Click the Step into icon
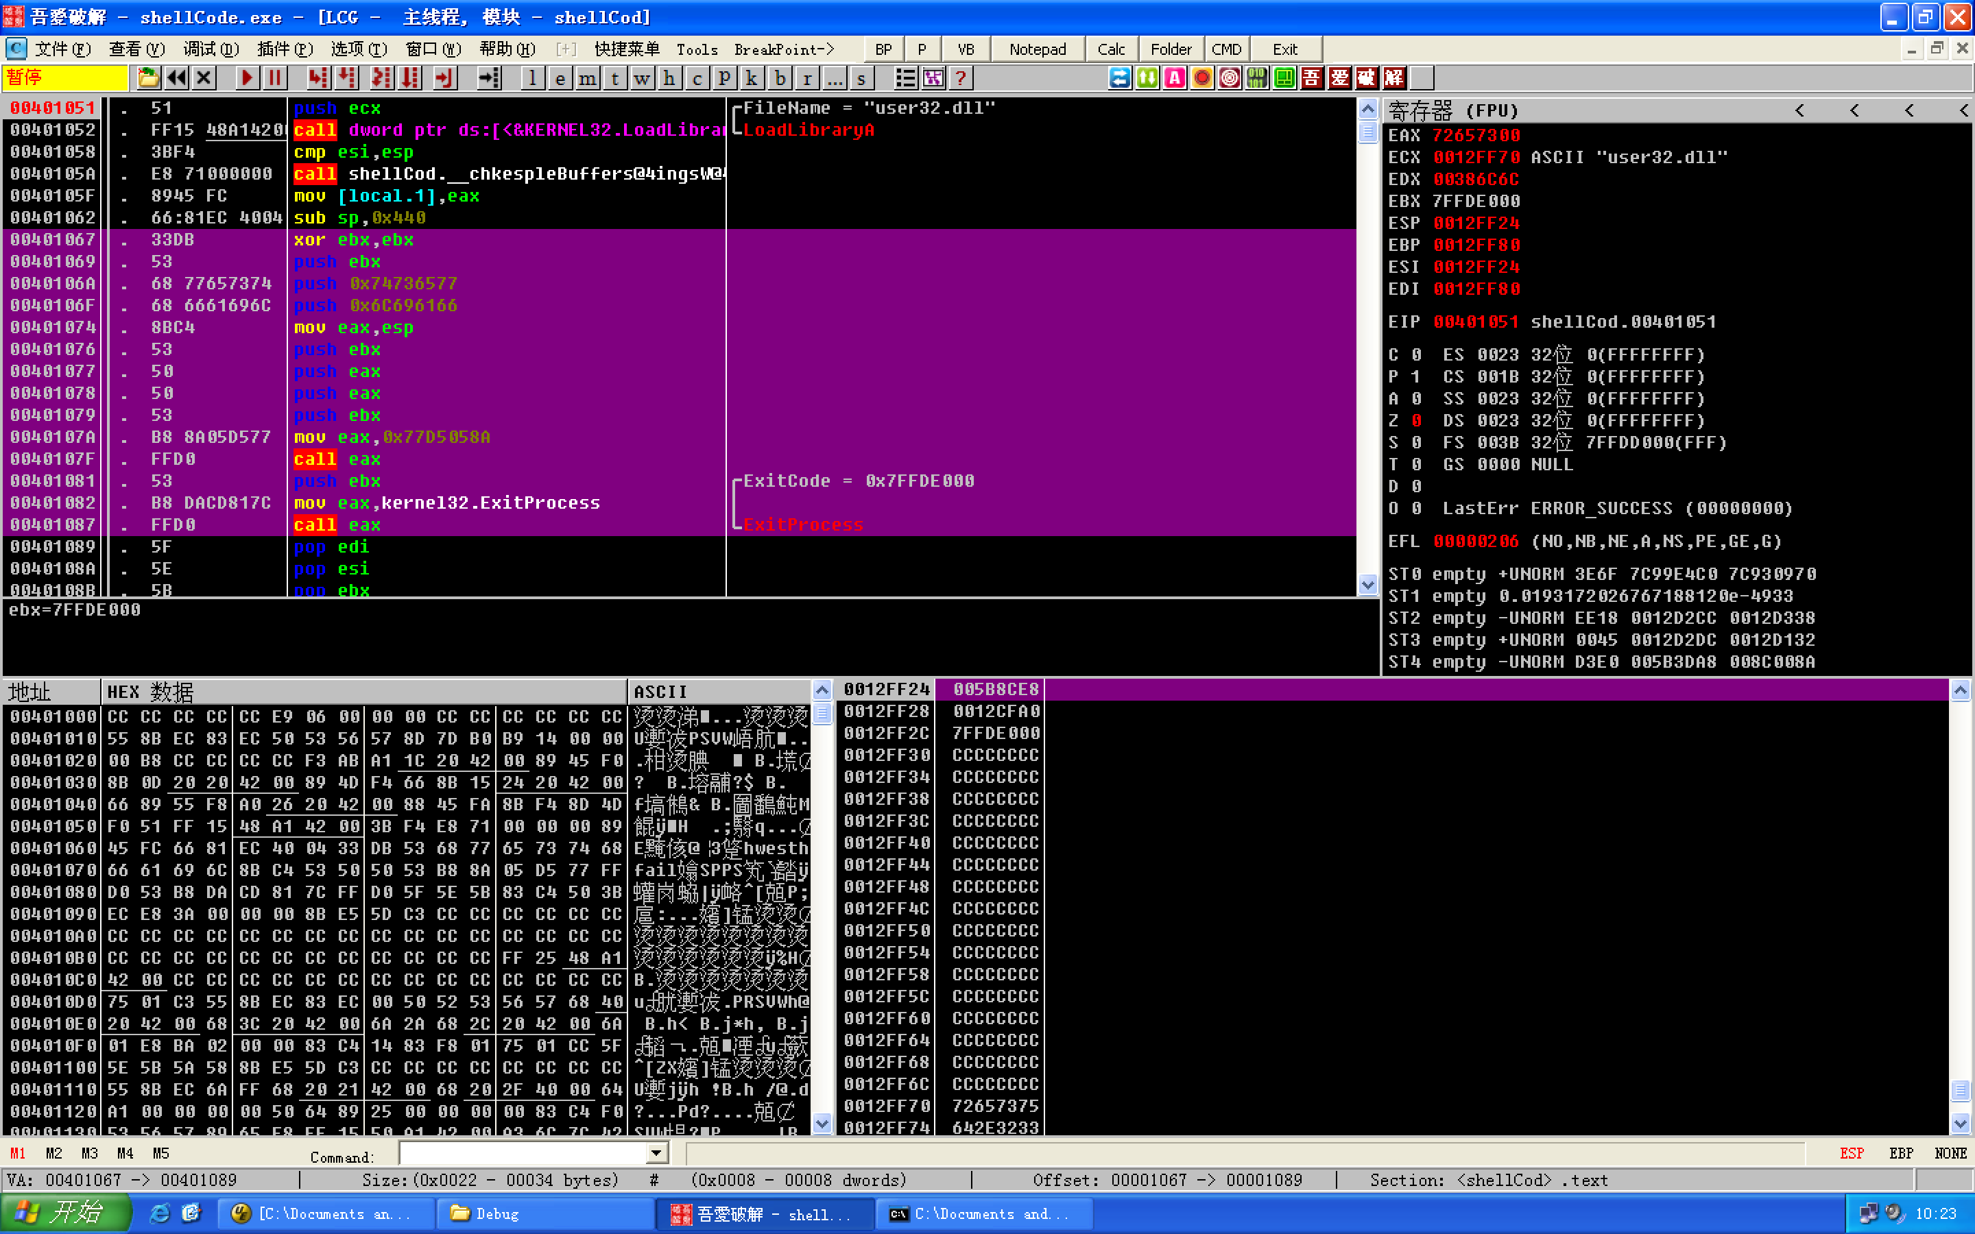1975x1234 pixels. [x=318, y=78]
